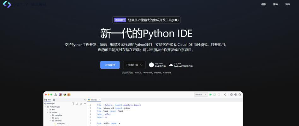Open the 文档 navigation link
Image resolution: width=299 pixels, height=126 pixels.
coord(287,4)
